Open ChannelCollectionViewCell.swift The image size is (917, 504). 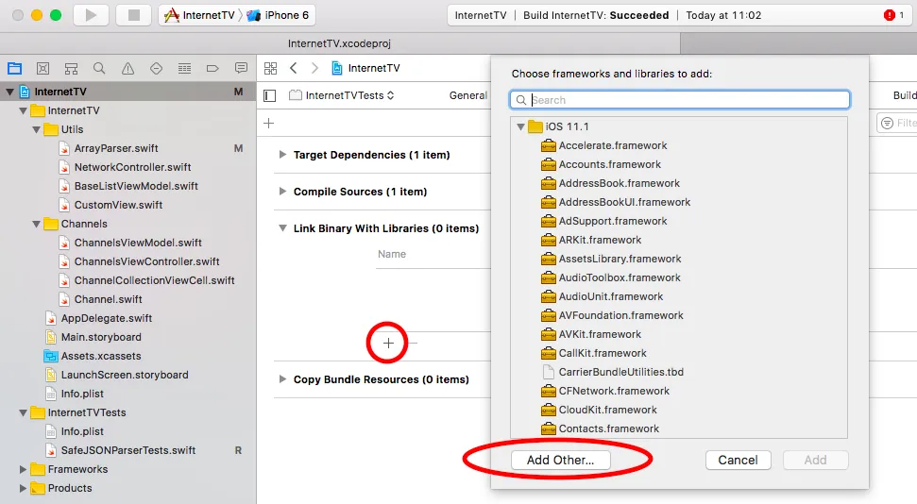tap(154, 280)
